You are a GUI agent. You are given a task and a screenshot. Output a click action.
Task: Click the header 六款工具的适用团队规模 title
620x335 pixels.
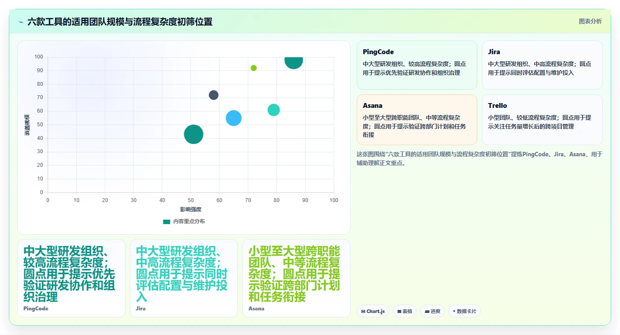(120, 22)
